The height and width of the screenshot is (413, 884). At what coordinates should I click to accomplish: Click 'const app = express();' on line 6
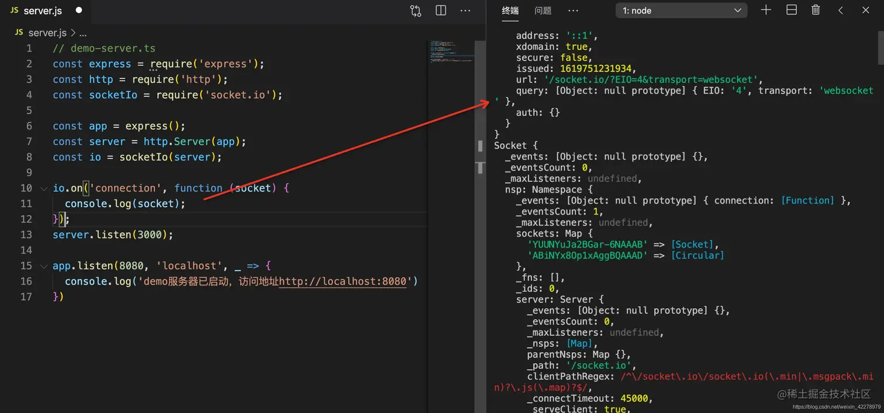119,126
